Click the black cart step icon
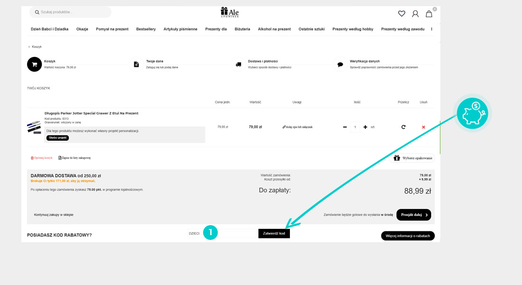Screen dimensions: 522x285 (34, 64)
